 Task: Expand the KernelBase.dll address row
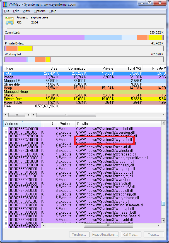6,216
